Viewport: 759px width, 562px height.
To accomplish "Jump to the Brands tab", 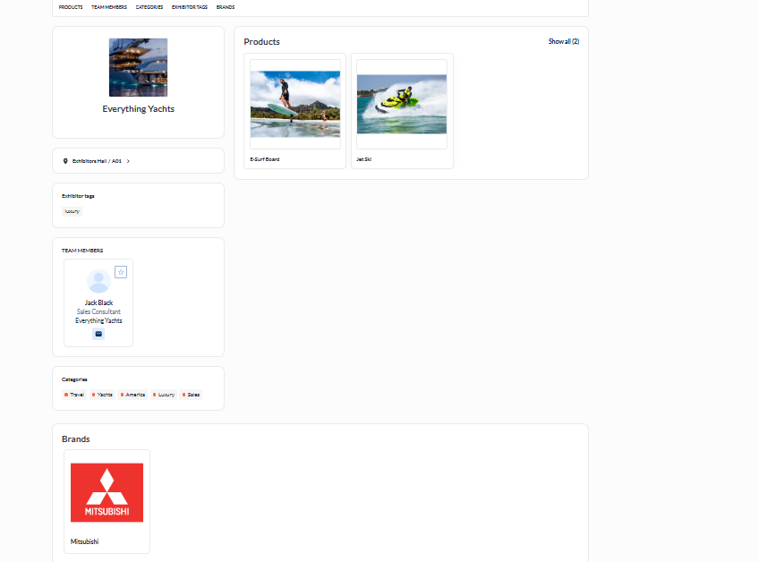I will click(x=226, y=7).
